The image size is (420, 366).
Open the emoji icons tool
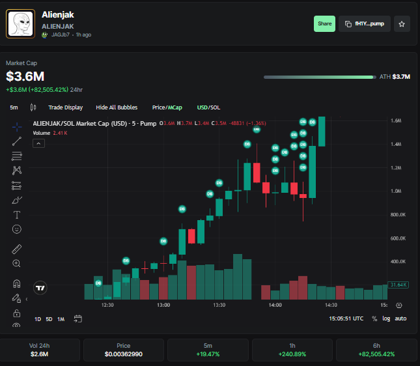17,229
